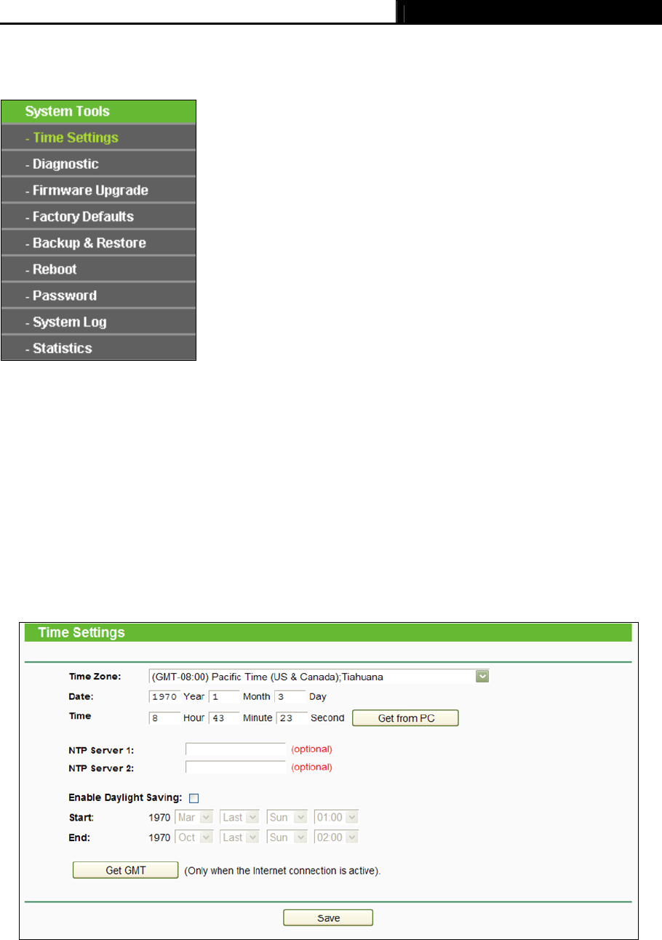This screenshot has width=662, height=940.
Task: Open the System Tools menu header
Action: coord(98,111)
